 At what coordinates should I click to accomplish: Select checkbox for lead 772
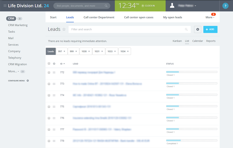click(49, 72)
